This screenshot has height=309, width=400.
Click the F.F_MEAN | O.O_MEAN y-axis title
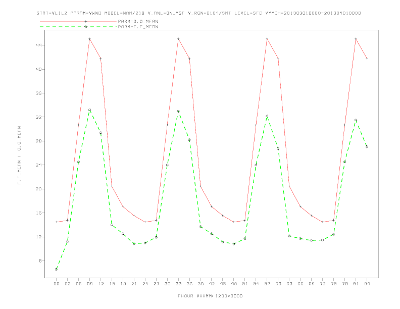point(19,156)
